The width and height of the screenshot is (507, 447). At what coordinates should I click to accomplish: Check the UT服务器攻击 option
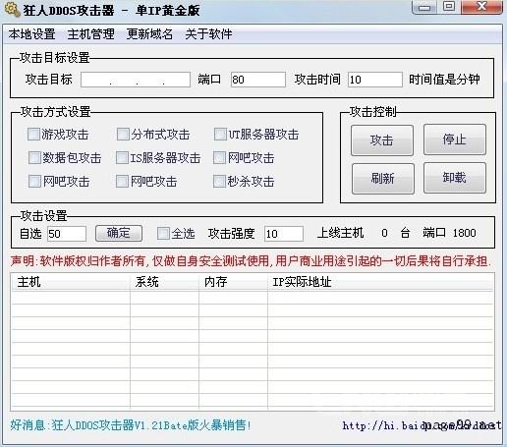coord(220,135)
